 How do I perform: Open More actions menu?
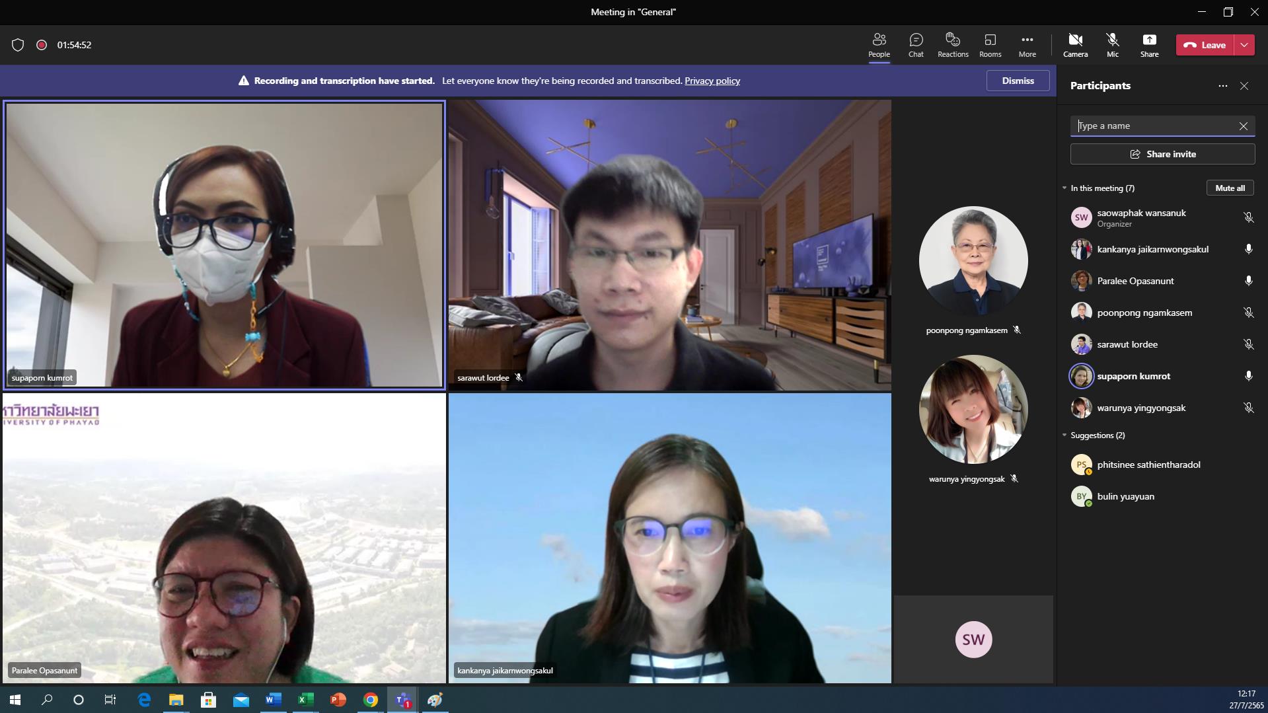click(1027, 45)
